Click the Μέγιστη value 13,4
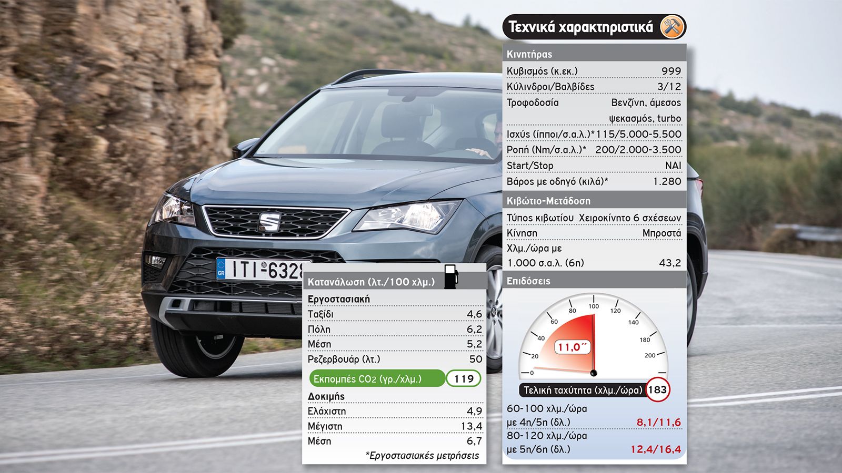842x473 pixels. pyautogui.click(x=472, y=426)
